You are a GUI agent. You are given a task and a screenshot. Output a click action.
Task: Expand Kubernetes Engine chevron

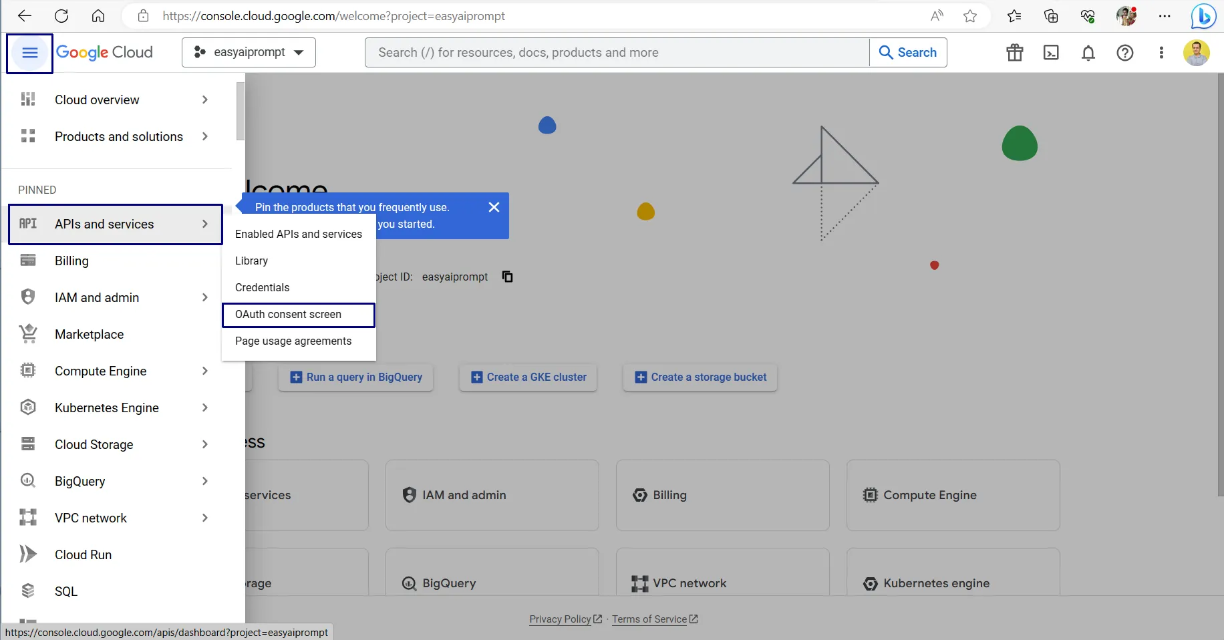click(x=205, y=408)
